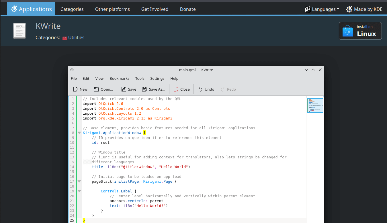The image size is (387, 223).
Task: Open the Bookmarks menu
Action: [x=120, y=78]
